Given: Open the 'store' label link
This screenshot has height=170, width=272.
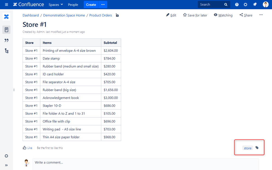Looking at the screenshot, I should click(x=247, y=148).
